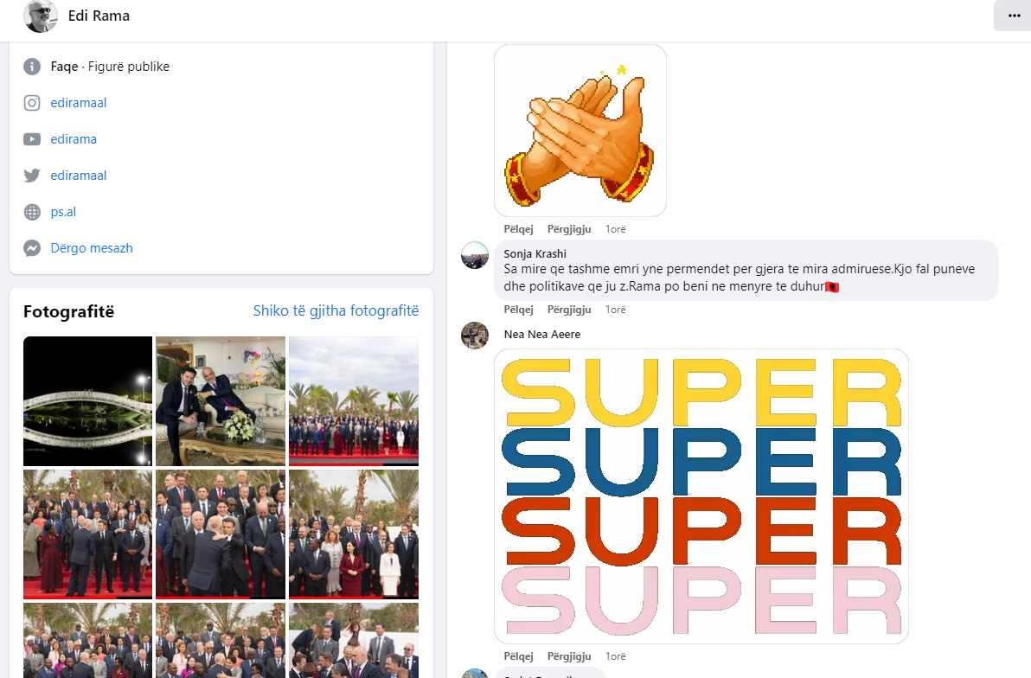Click the info icon beside Faqe
Image resolution: width=1031 pixels, height=678 pixels.
point(31,67)
